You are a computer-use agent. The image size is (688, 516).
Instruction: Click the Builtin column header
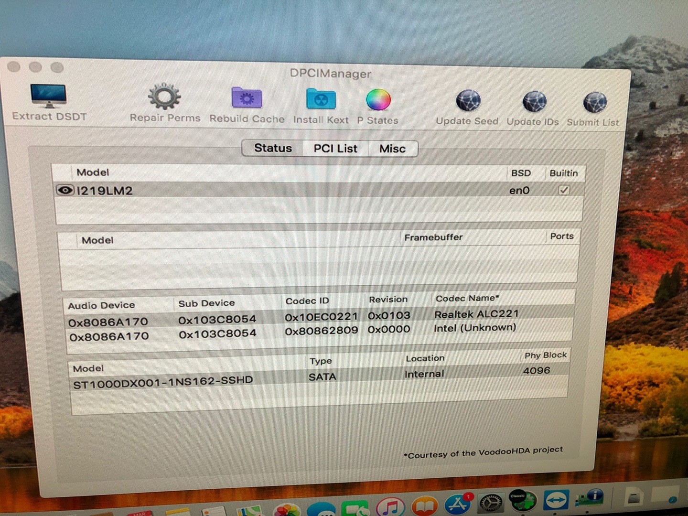[564, 173]
